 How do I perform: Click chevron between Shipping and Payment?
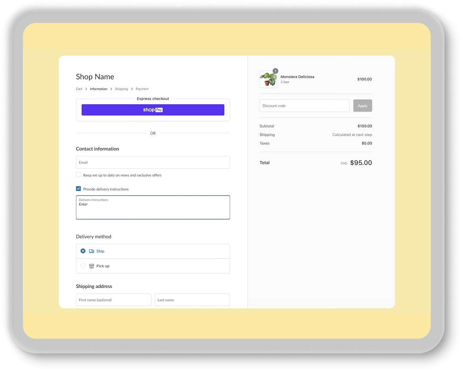click(x=132, y=89)
